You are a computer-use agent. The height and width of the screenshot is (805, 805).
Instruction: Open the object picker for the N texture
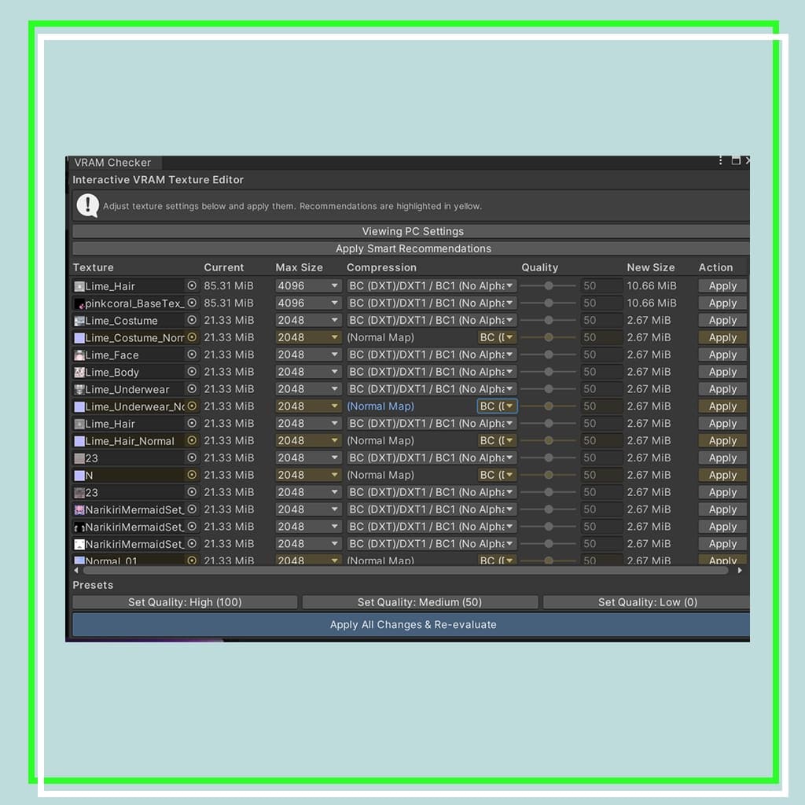[192, 475]
